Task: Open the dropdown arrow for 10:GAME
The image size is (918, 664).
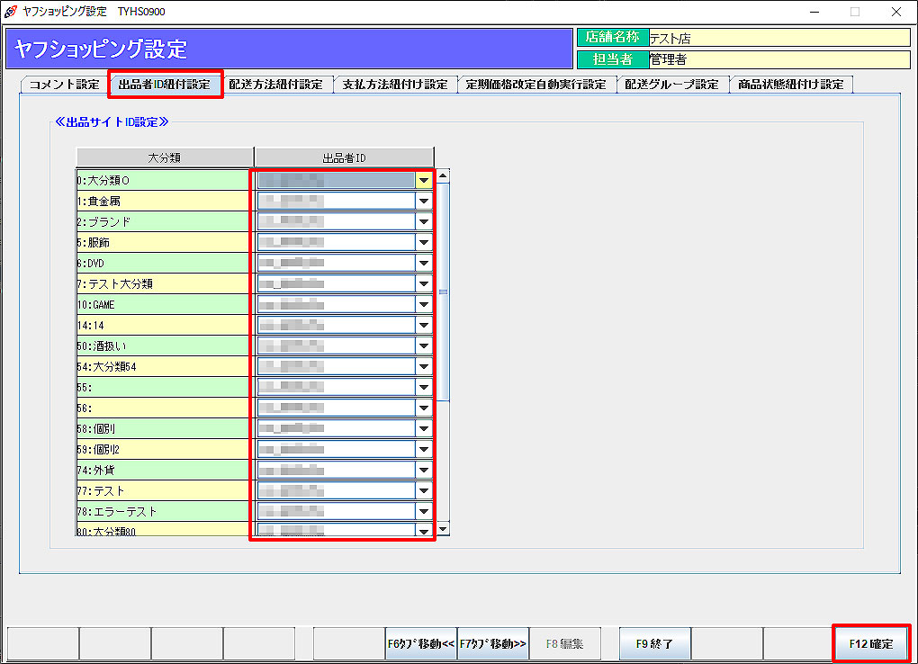Action: point(423,304)
